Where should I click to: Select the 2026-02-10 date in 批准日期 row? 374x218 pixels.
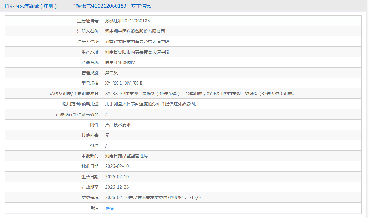coord(117,166)
